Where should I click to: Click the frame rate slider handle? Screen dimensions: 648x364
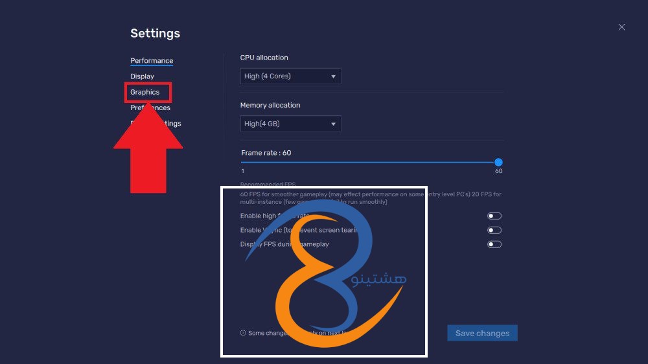click(498, 163)
